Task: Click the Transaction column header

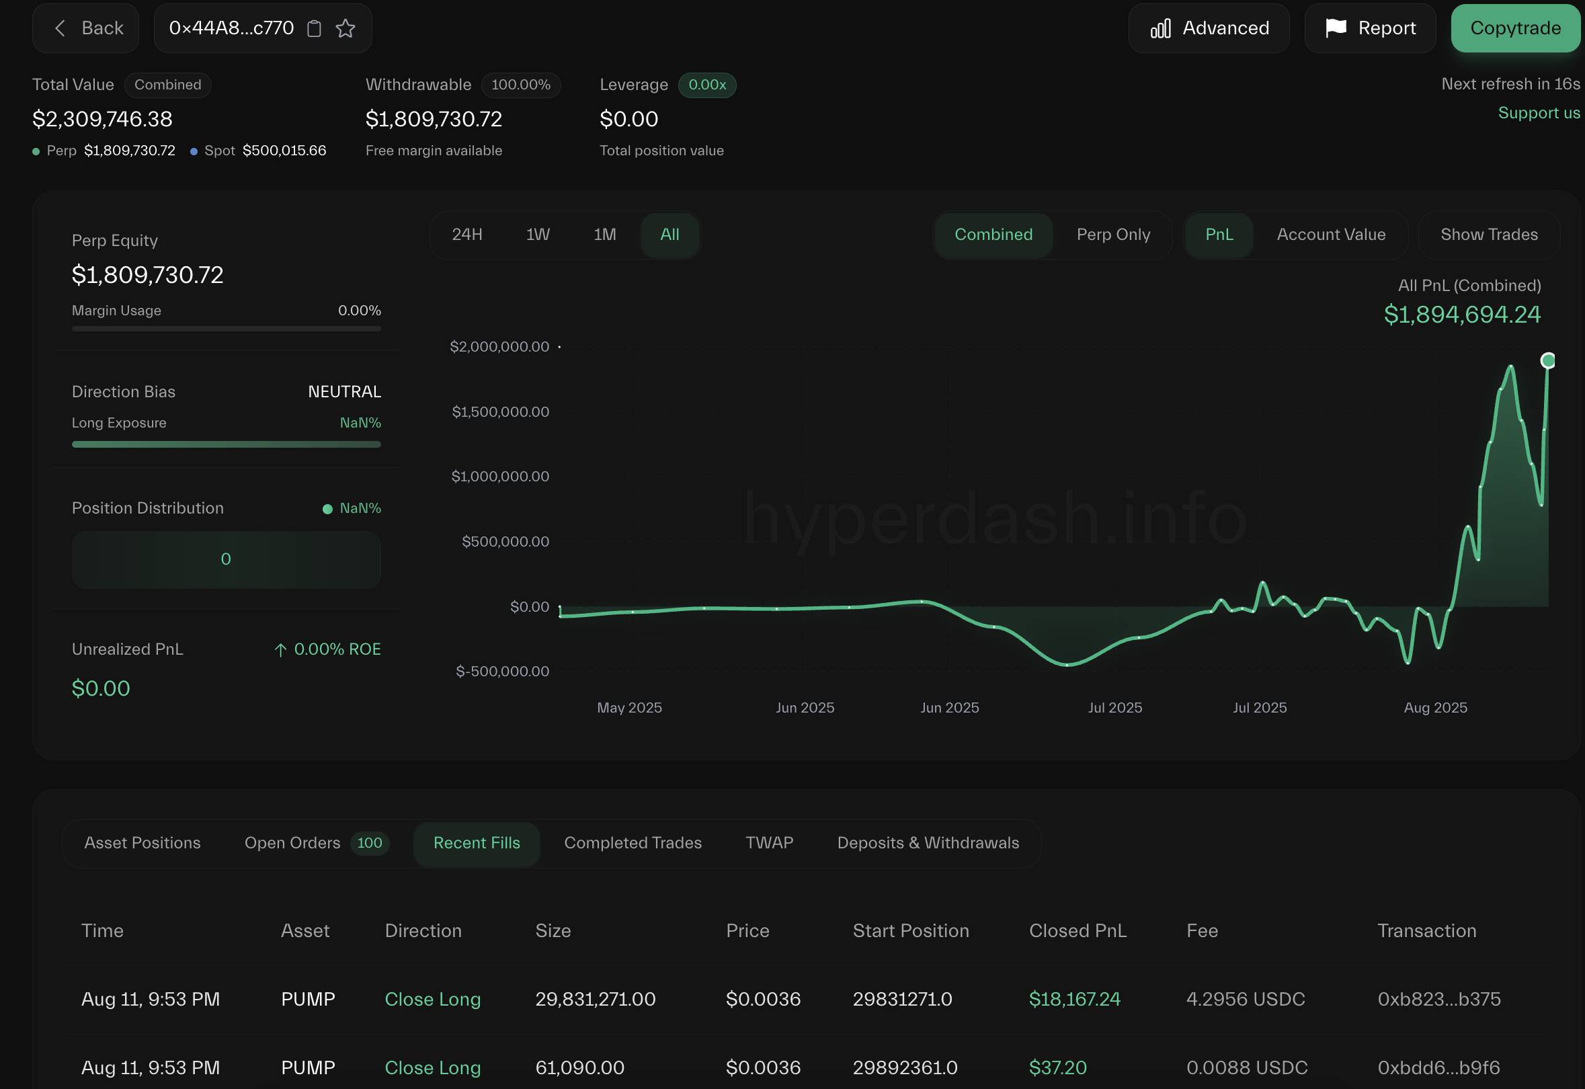Action: [1427, 931]
